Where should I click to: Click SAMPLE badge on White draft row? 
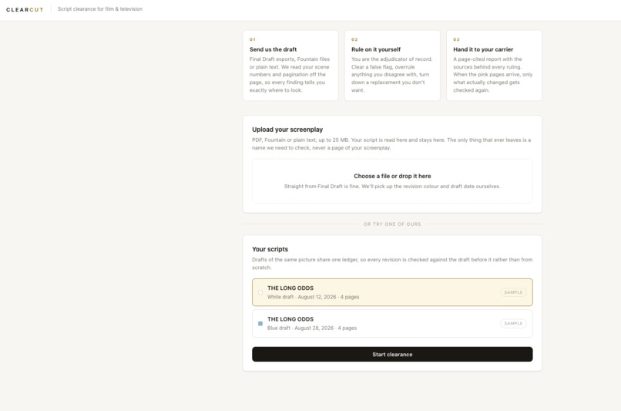[x=513, y=292]
